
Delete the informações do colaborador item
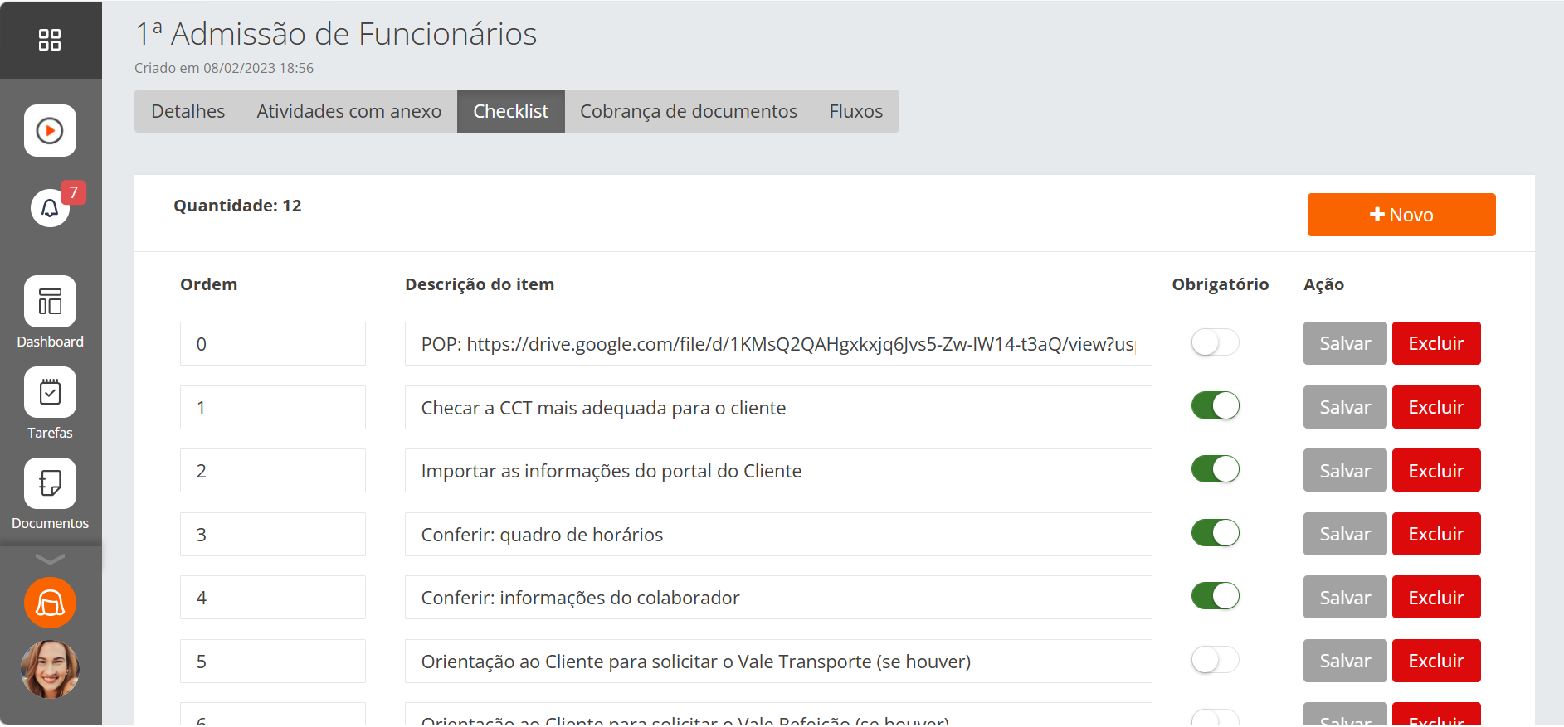coord(1436,597)
